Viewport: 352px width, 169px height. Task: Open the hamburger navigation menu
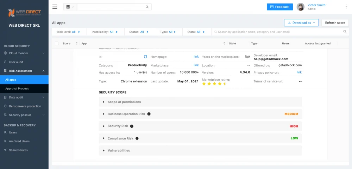click(55, 7)
